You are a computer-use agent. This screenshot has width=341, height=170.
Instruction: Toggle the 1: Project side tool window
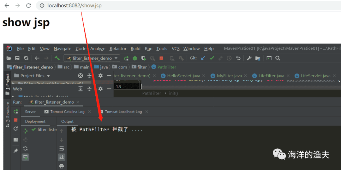7,84
